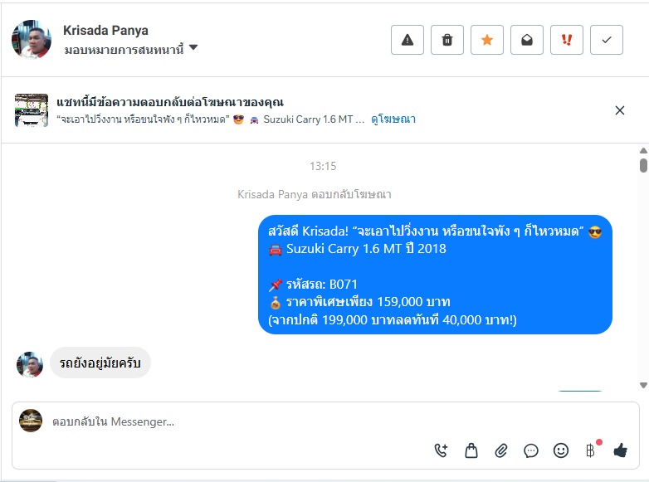Delete conversation using the trash icon
The width and height of the screenshot is (649, 482).
pyautogui.click(x=447, y=40)
